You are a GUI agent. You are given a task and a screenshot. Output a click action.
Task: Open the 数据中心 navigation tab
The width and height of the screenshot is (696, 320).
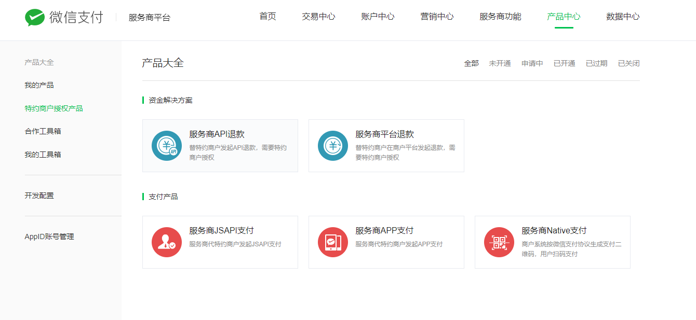(x=623, y=17)
